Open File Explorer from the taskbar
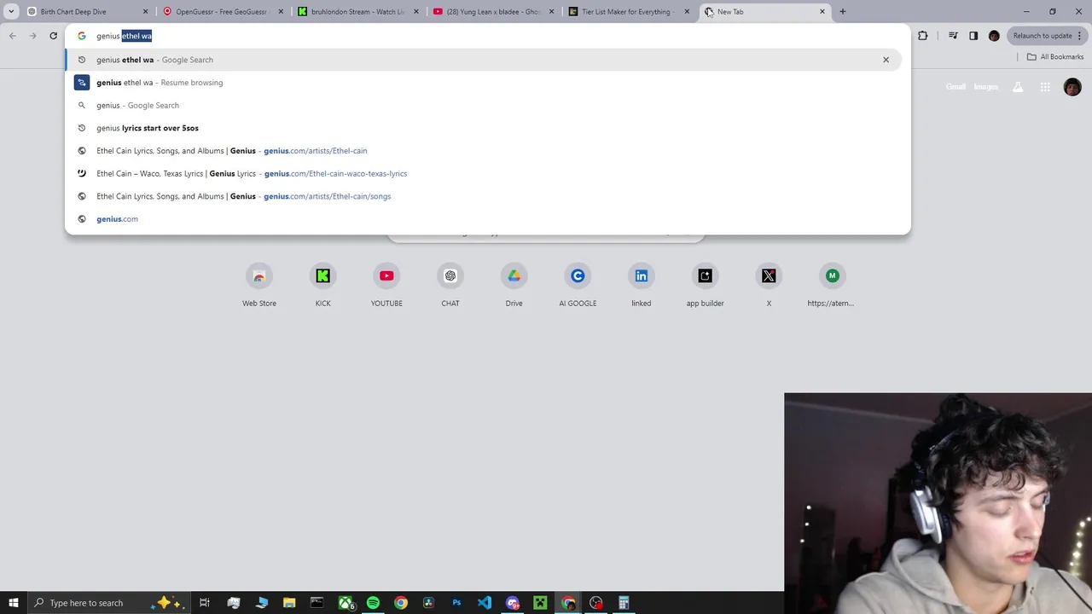This screenshot has height=614, width=1092. click(289, 603)
